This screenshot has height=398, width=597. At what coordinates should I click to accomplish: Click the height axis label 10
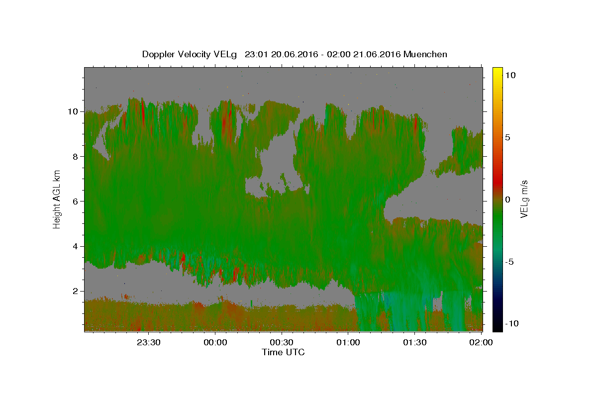click(74, 111)
